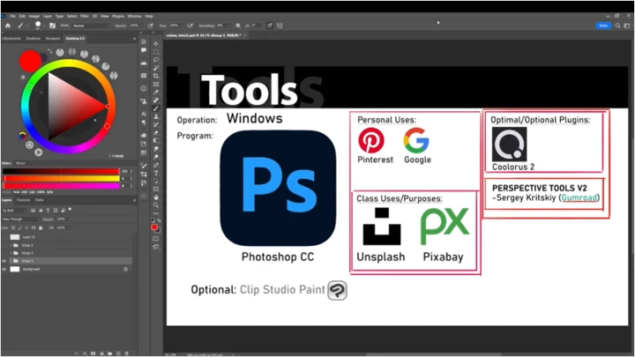
Task: Open smoothing options gear icon
Action: (x=238, y=26)
